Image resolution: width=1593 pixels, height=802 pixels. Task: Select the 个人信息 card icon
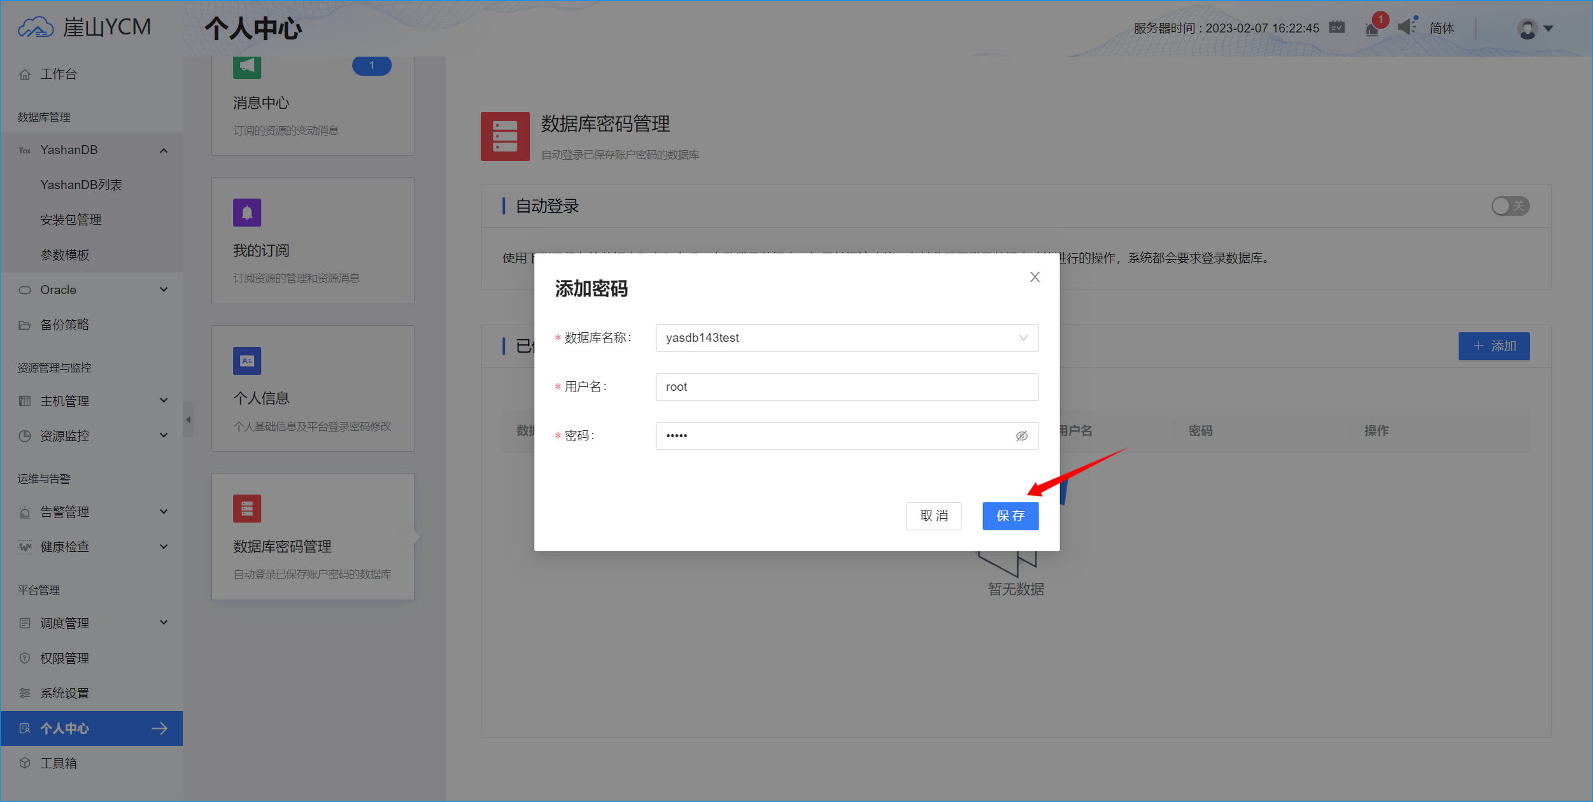(x=246, y=360)
